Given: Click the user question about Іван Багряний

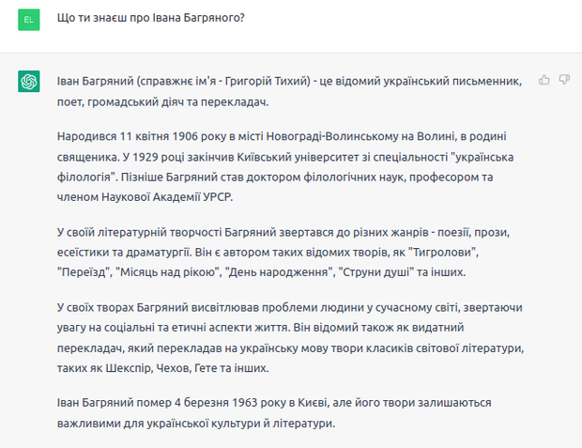Looking at the screenshot, I should pyautogui.click(x=149, y=19).
